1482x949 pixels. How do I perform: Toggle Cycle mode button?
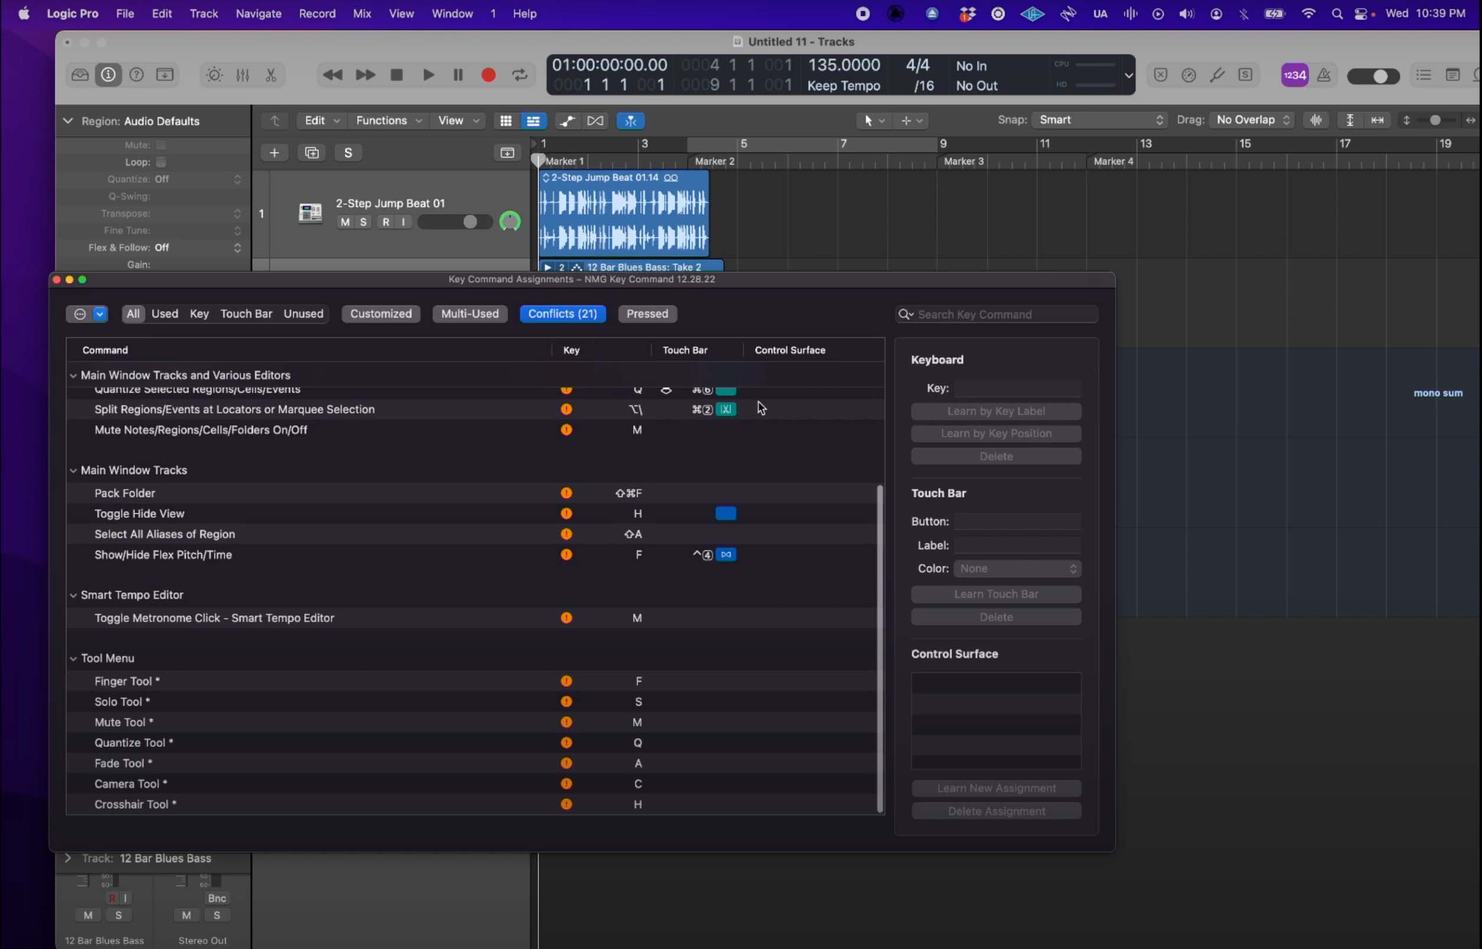point(520,75)
